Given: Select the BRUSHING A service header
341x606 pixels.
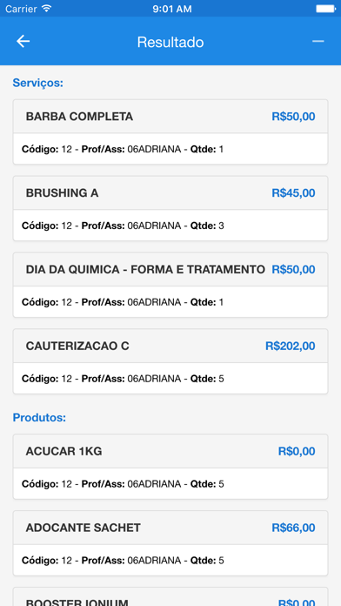Looking at the screenshot, I should (170, 192).
